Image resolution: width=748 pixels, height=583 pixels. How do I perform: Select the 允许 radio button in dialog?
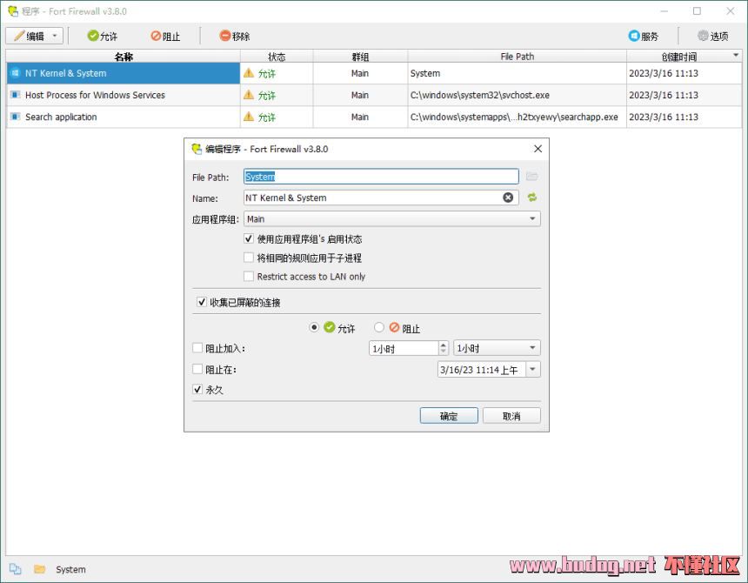coord(314,327)
